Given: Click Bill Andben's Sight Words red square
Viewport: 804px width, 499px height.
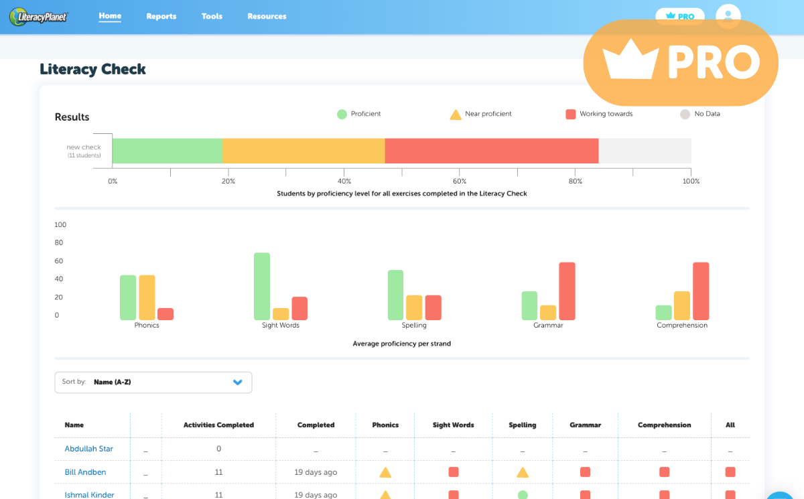Looking at the screenshot, I should coord(454,472).
